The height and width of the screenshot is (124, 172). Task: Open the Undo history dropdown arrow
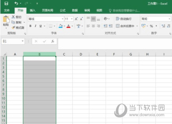point(21,3)
